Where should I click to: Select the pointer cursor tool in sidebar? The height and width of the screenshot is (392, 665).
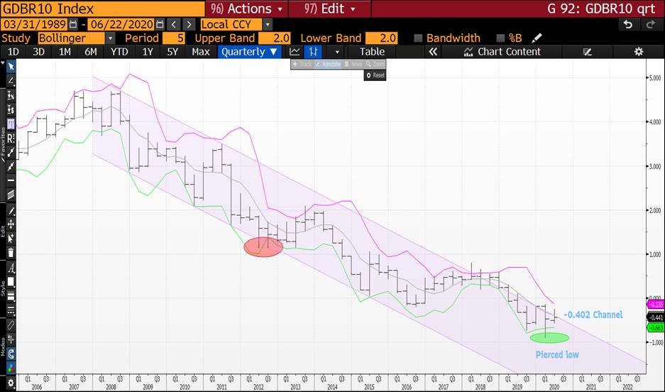coord(11,66)
